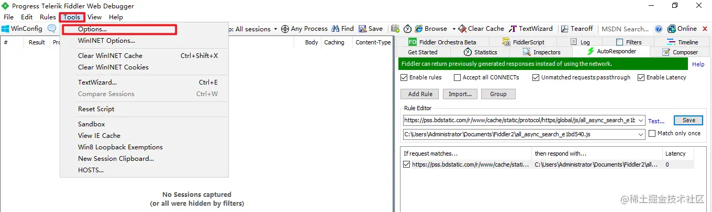Click the Caching column header
The height and width of the screenshot is (212, 712).
[334, 42]
